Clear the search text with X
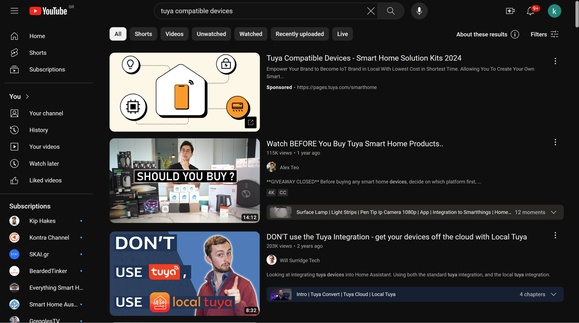Image resolution: width=579 pixels, height=323 pixels. [371, 11]
